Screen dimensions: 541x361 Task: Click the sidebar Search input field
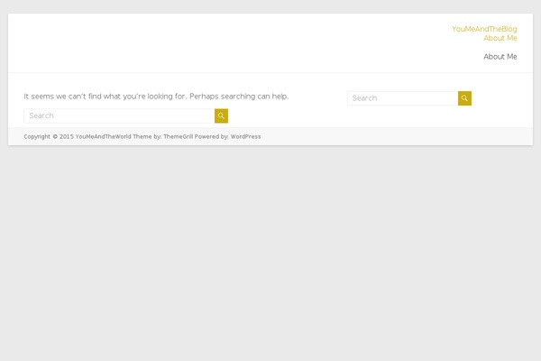pyautogui.click(x=403, y=98)
